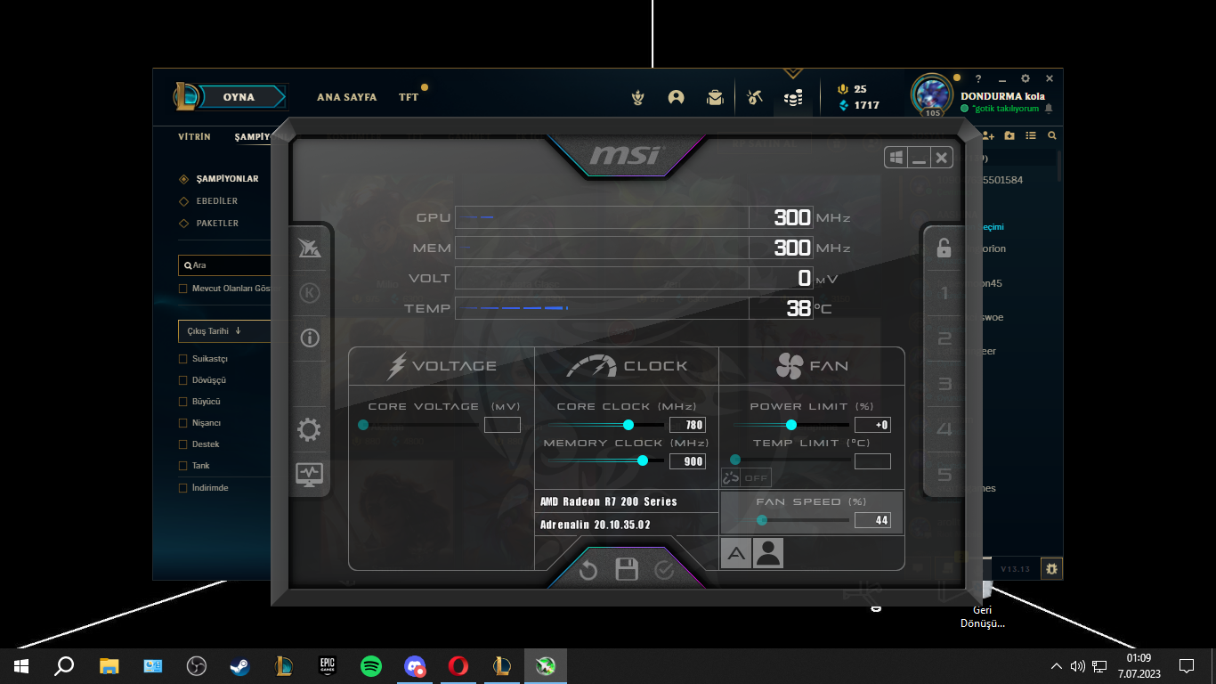Check the Dövüşçü filter checkbox
The height and width of the screenshot is (684, 1216).
183,380
